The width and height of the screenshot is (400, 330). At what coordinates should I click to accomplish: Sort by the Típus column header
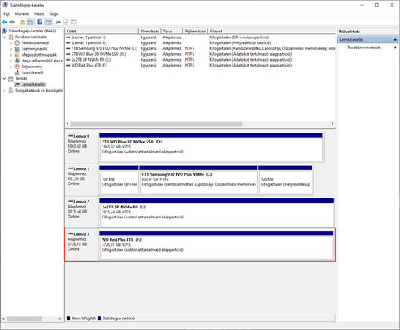coord(172,31)
